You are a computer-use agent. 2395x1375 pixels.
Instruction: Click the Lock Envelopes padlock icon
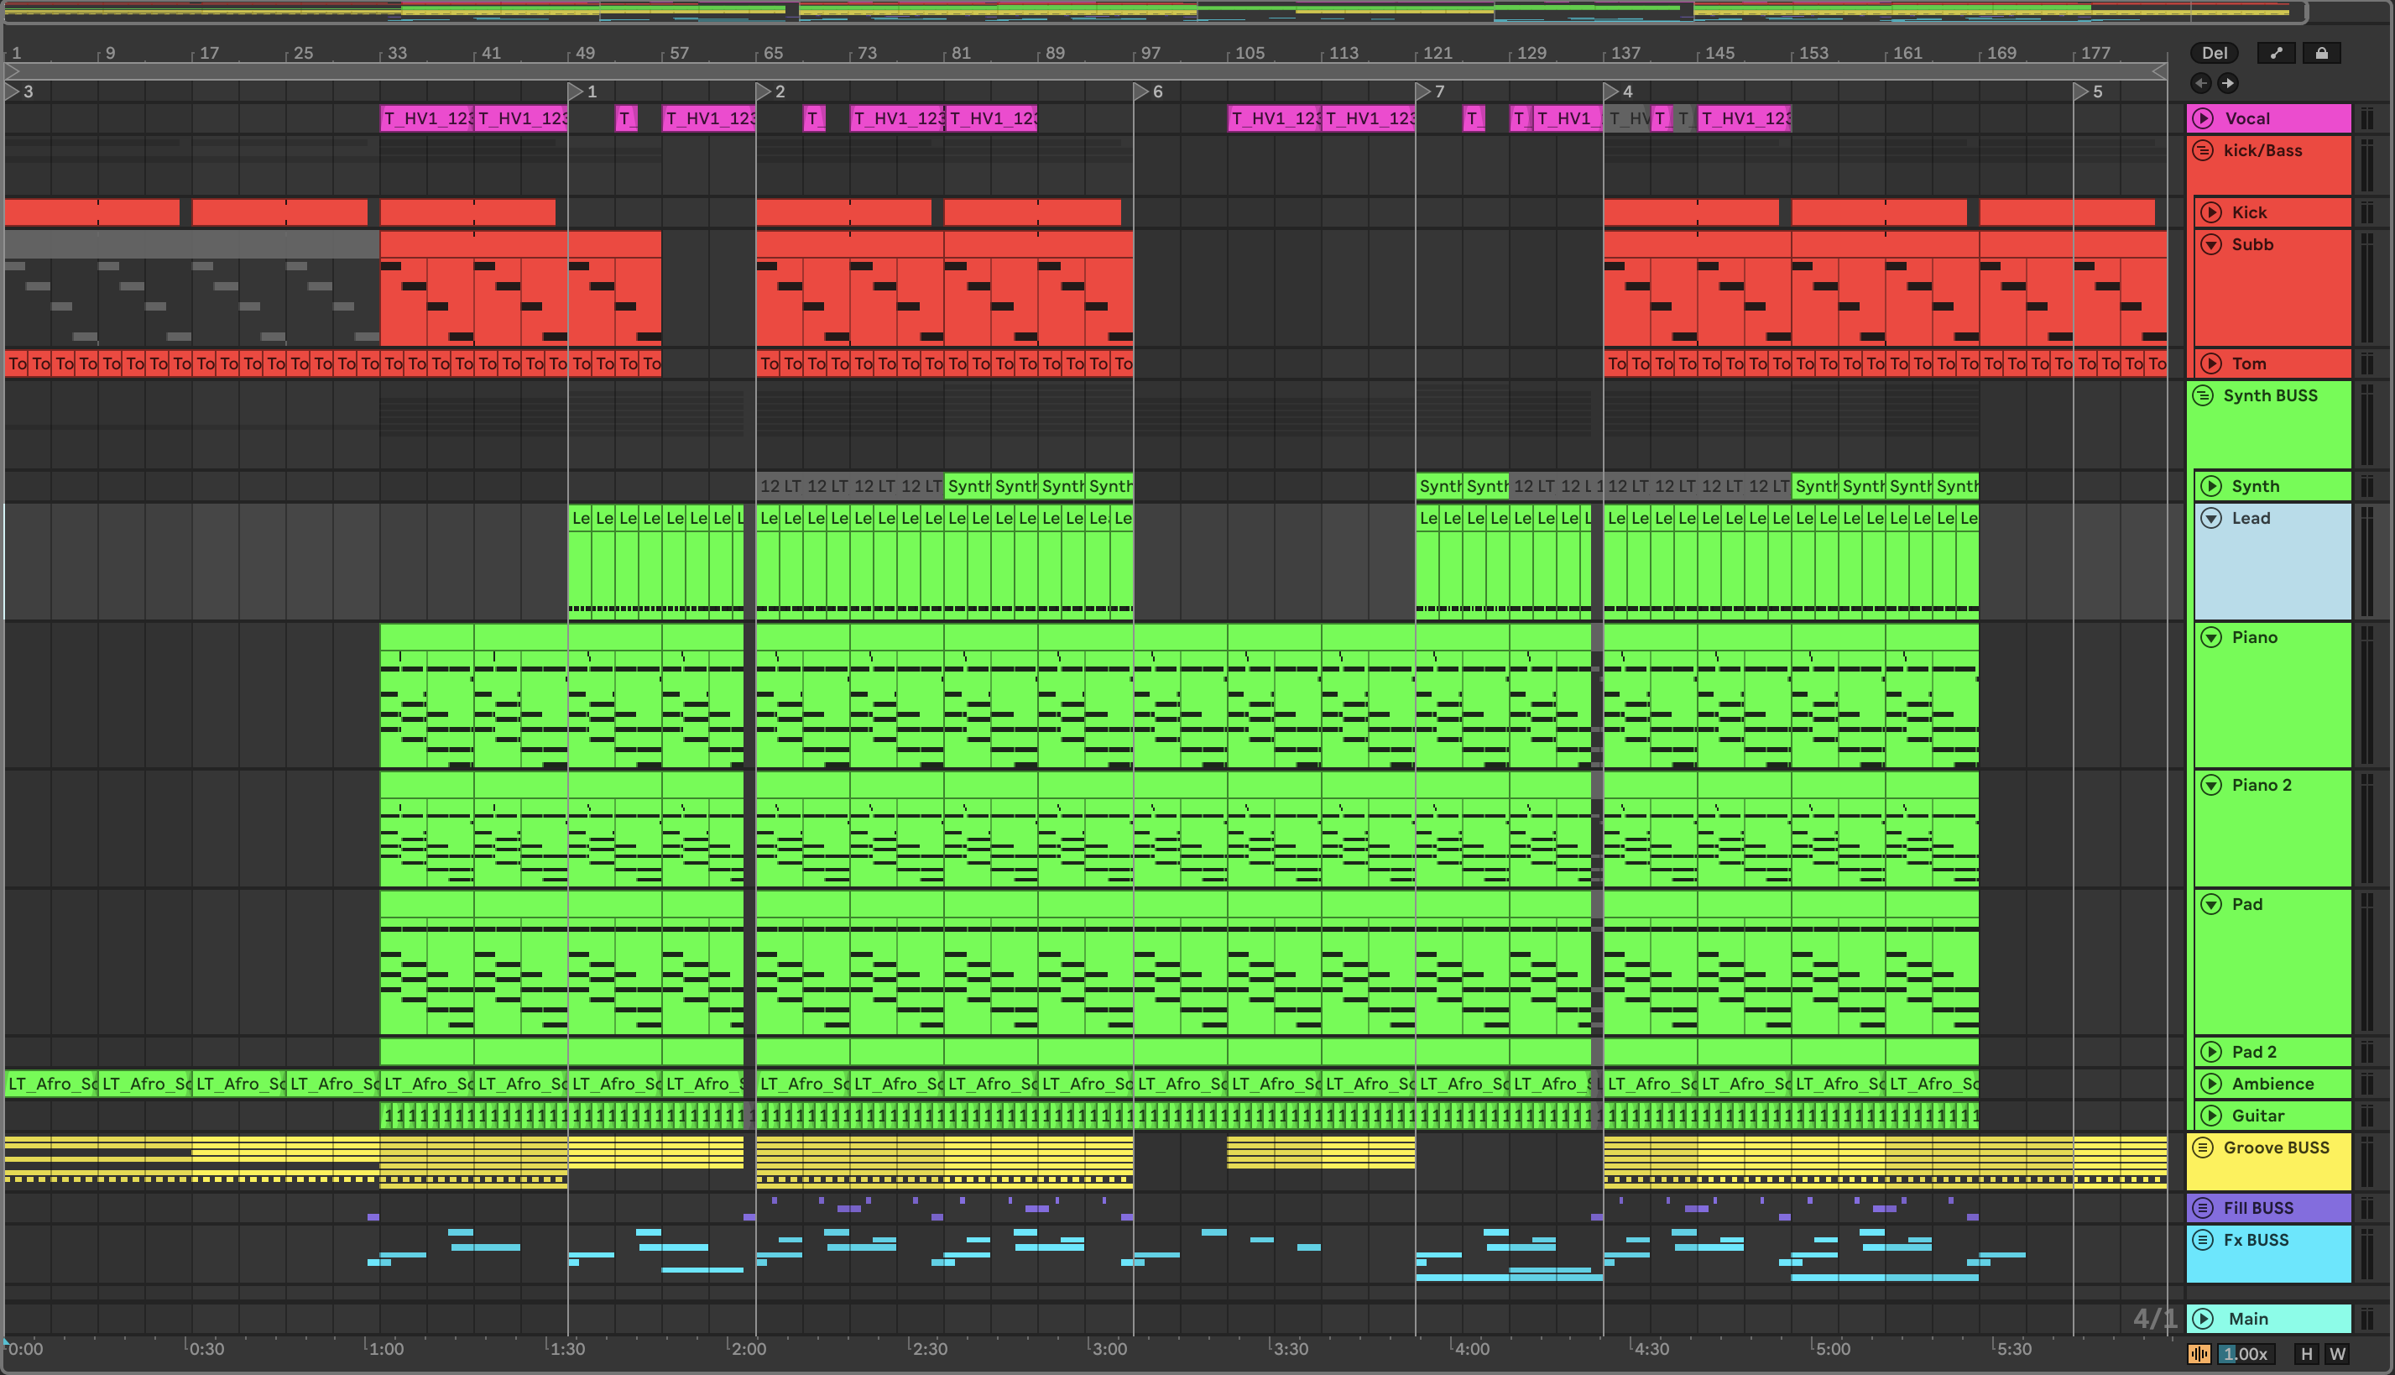[x=2321, y=53]
